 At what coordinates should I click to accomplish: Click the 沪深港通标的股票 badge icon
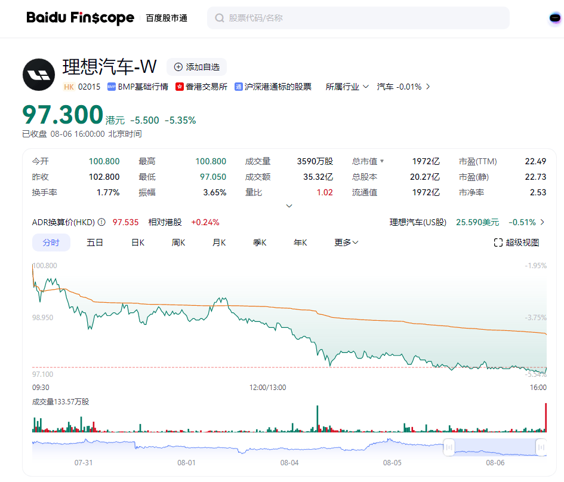(238, 87)
